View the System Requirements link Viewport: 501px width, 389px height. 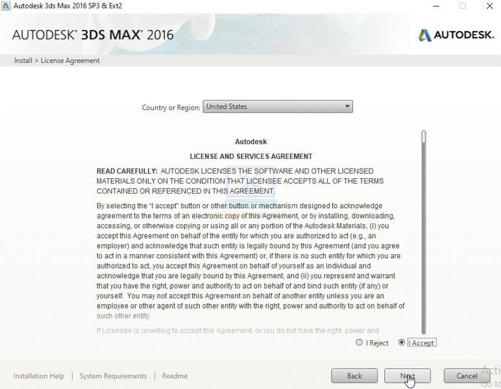(113, 376)
